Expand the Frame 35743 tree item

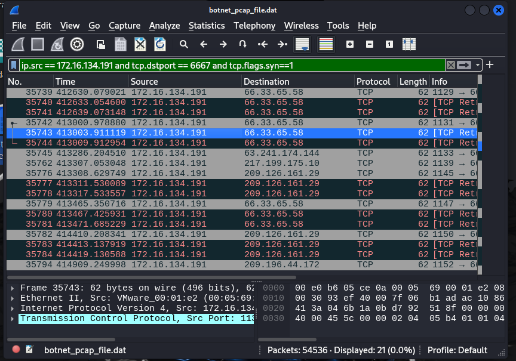click(x=14, y=288)
